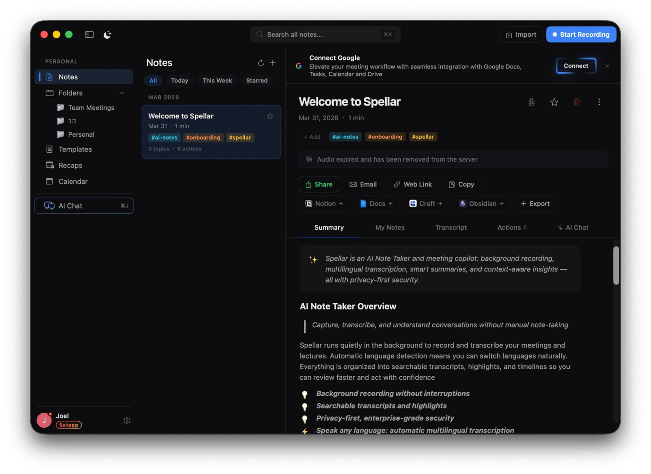Switch dark mode with the moon icon
This screenshot has height=474, width=651.
click(107, 34)
